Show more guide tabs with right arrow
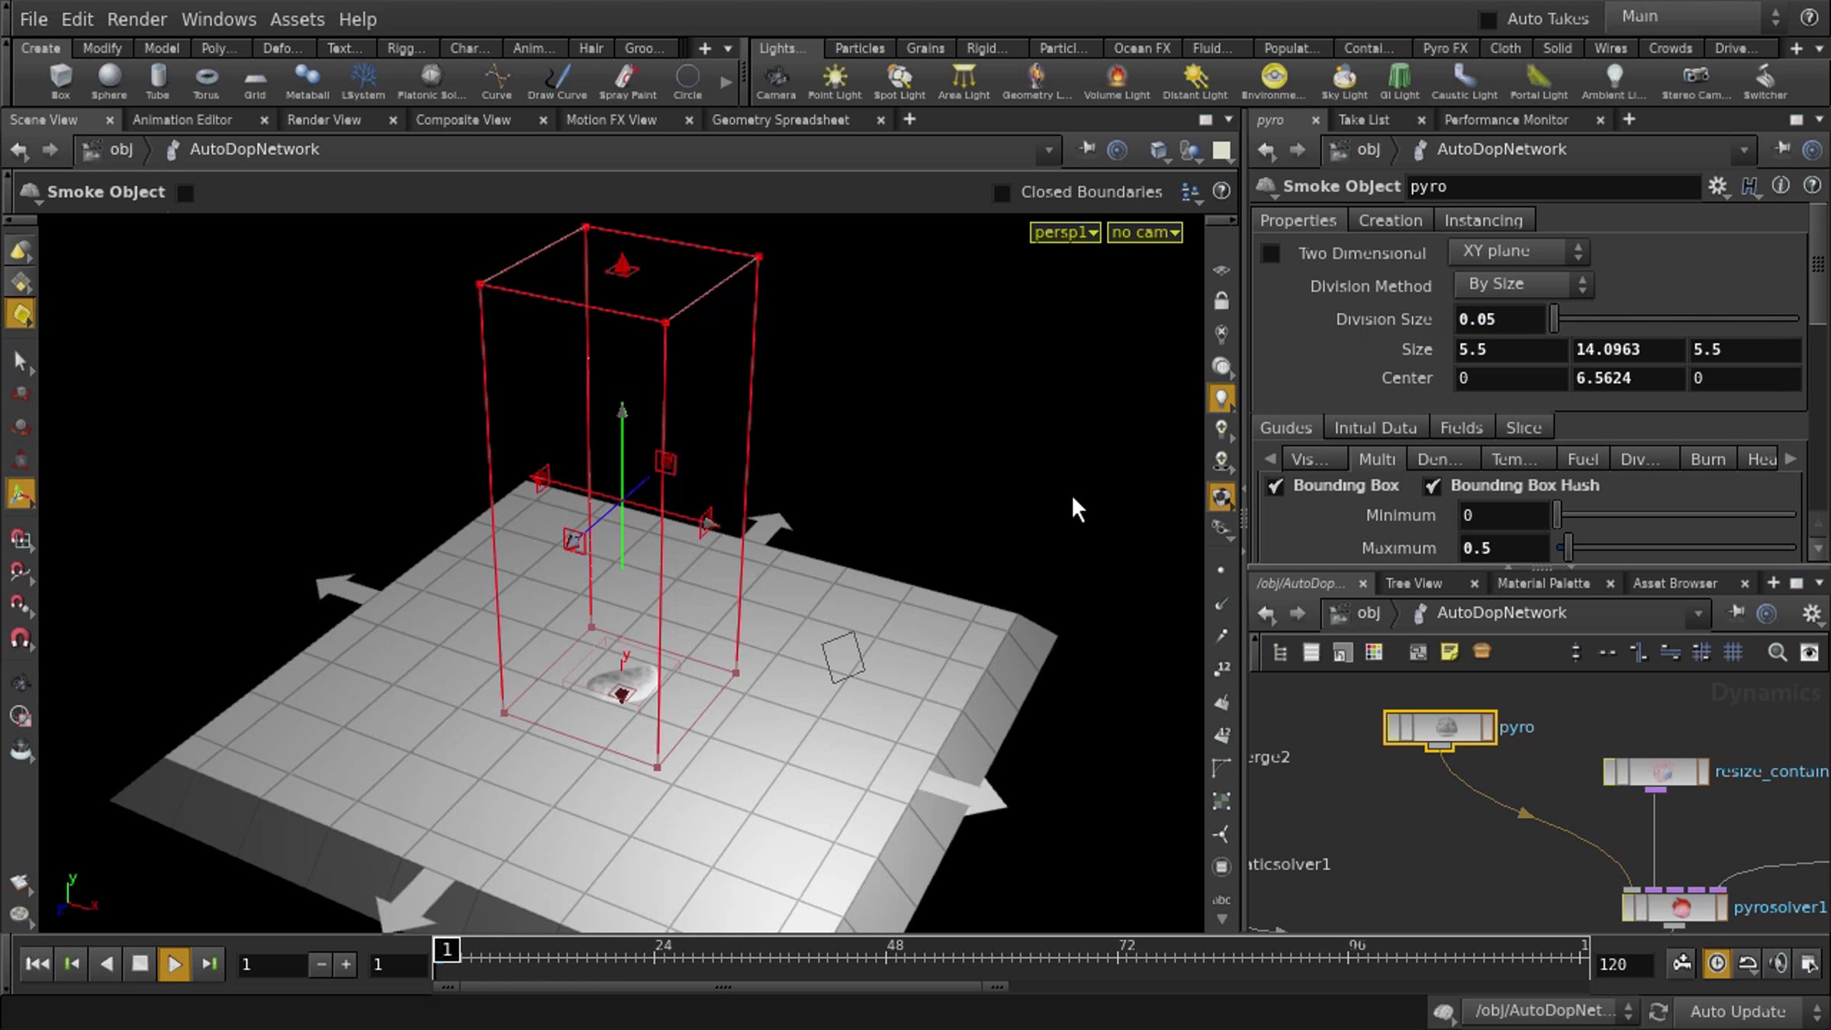1831x1030 pixels. (1791, 459)
